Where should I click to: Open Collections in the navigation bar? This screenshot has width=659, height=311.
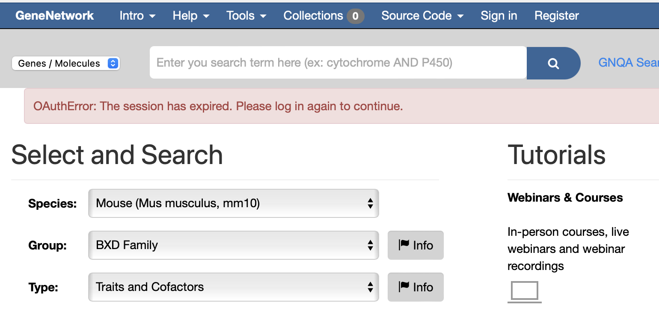(x=313, y=16)
